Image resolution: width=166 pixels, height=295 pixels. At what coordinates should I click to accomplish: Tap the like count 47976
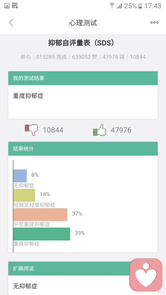tap(121, 130)
